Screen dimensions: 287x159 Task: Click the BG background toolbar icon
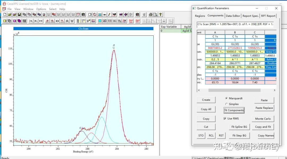click(115, 21)
